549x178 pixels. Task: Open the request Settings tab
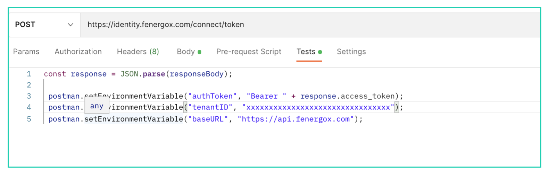351,52
